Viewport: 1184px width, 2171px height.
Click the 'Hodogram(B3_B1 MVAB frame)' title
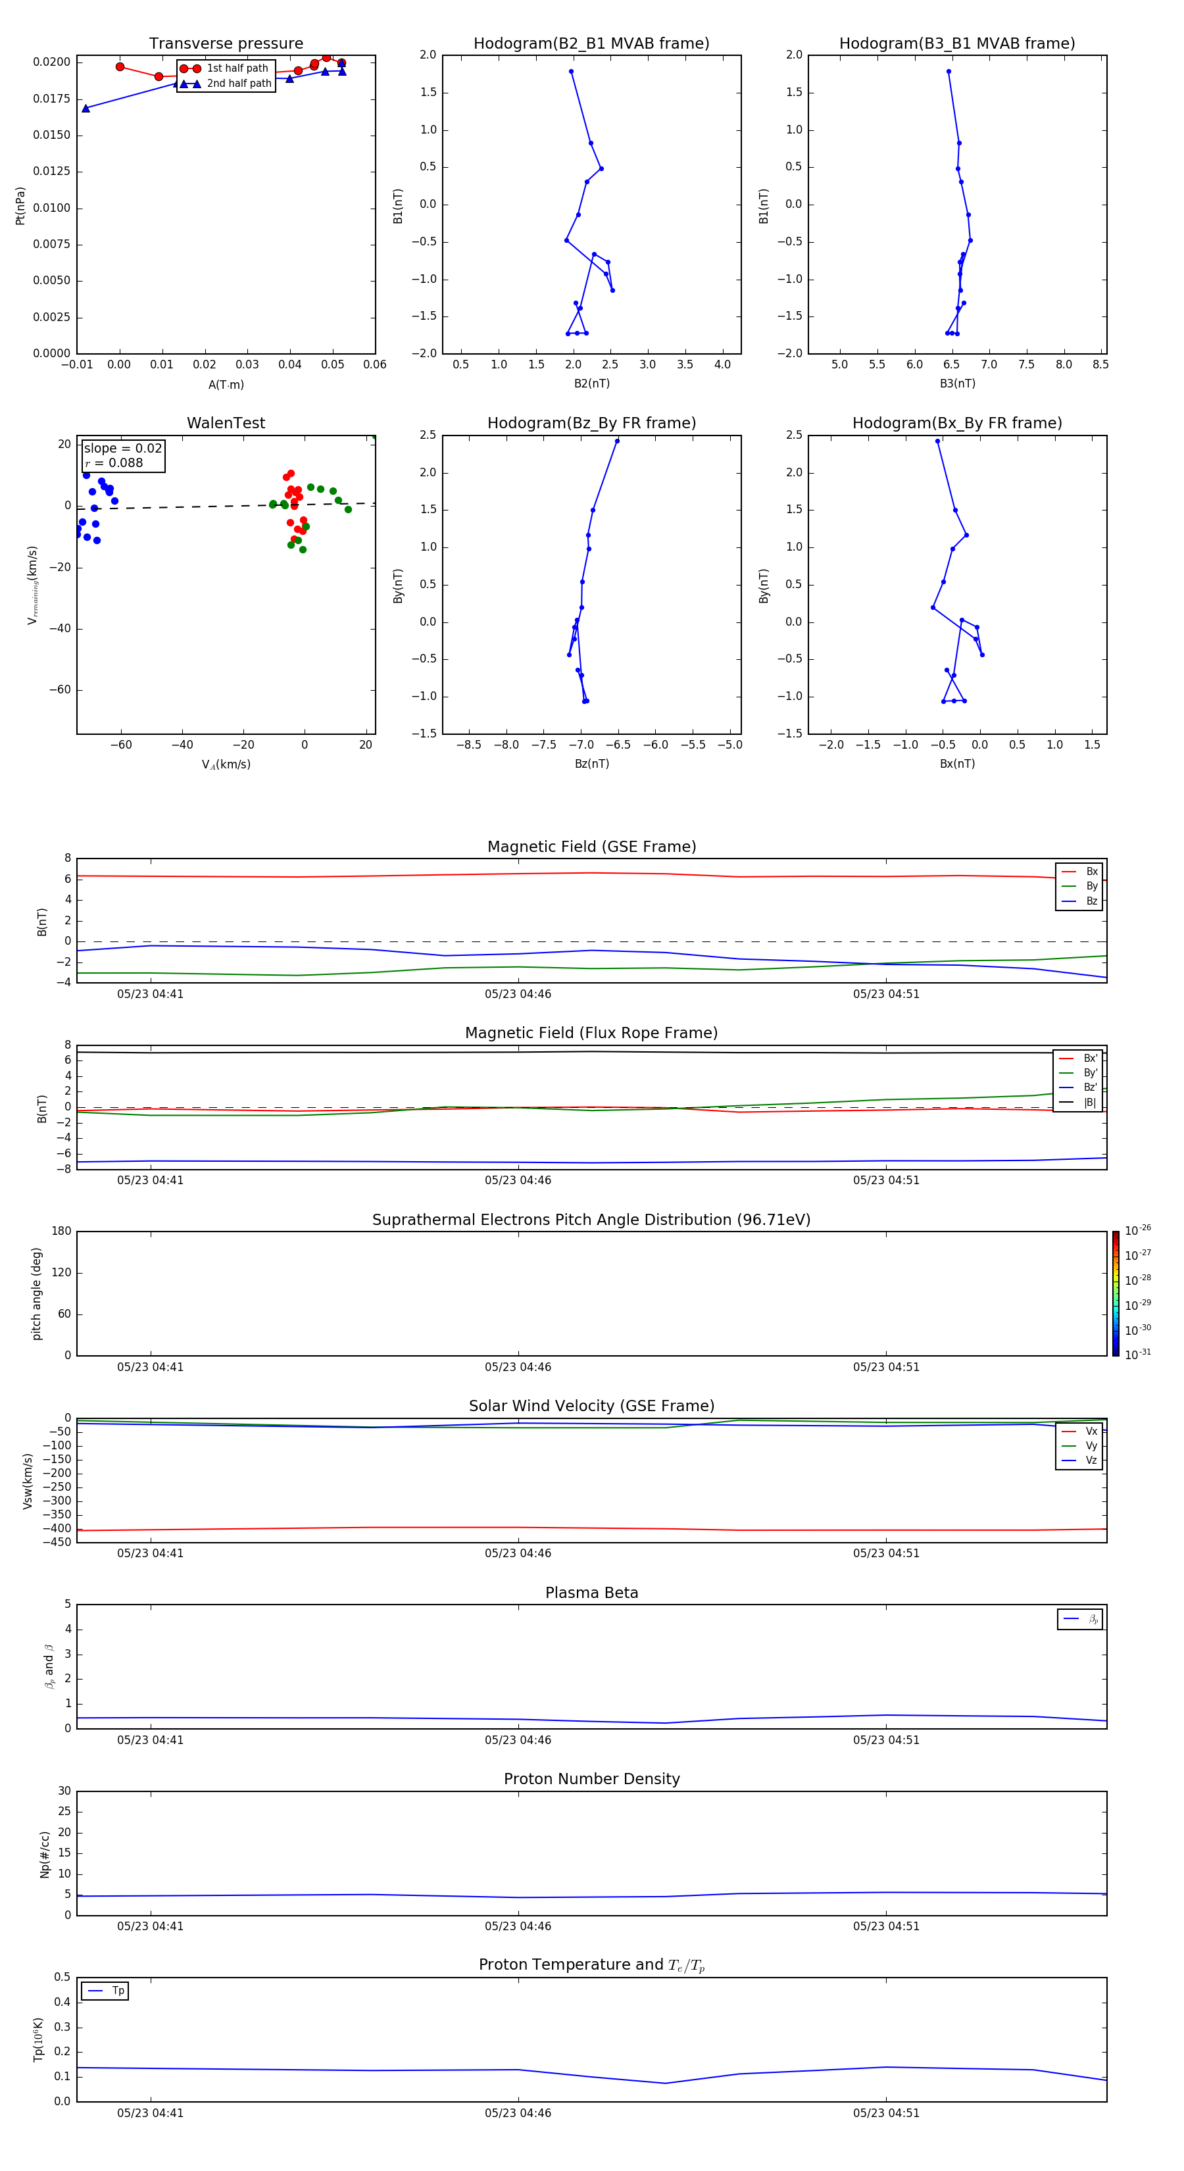(957, 43)
